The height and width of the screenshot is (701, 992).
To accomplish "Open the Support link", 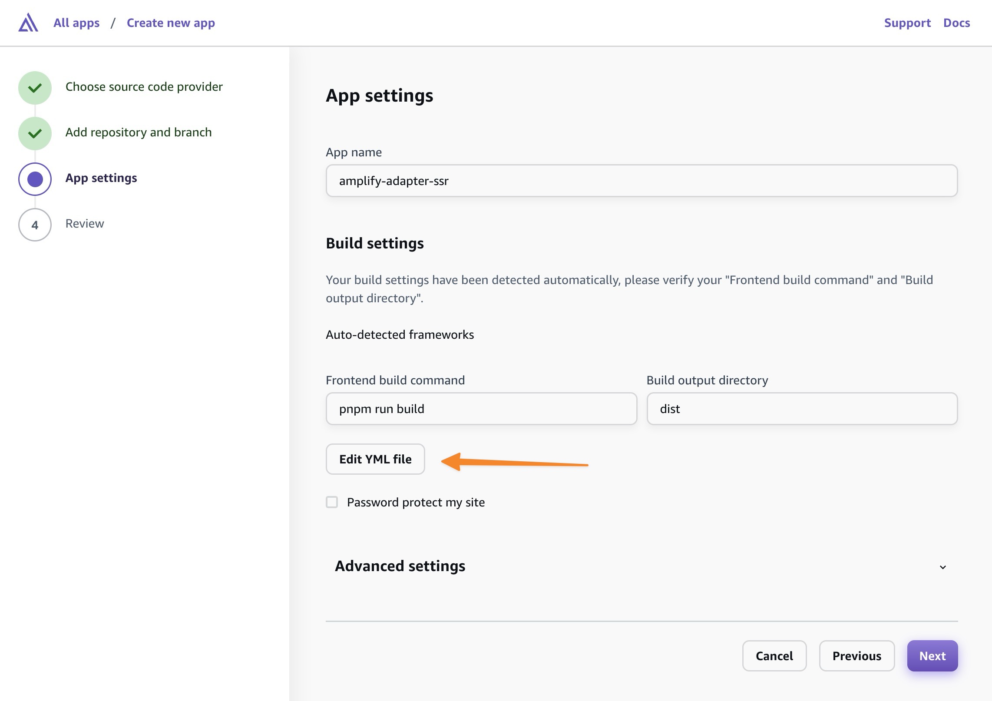I will coord(907,23).
